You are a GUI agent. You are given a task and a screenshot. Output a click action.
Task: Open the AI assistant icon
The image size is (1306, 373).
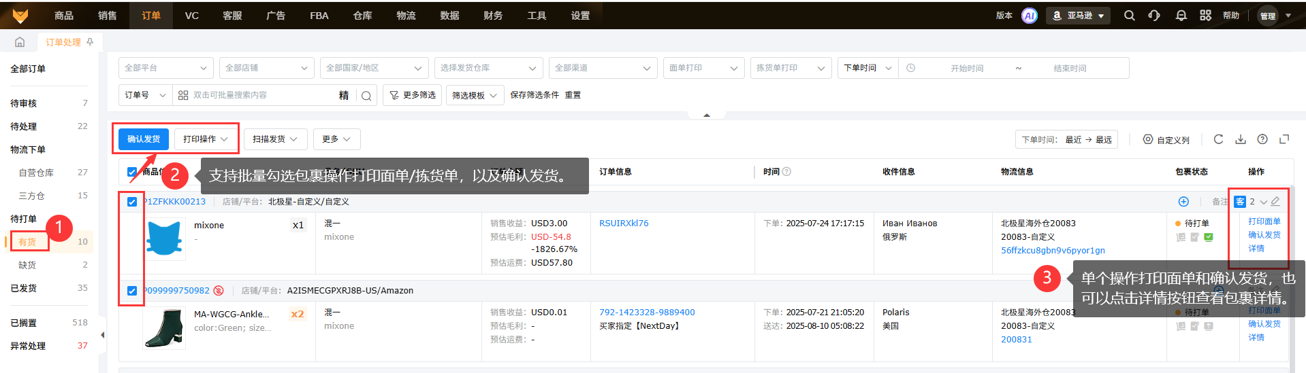coord(1030,16)
